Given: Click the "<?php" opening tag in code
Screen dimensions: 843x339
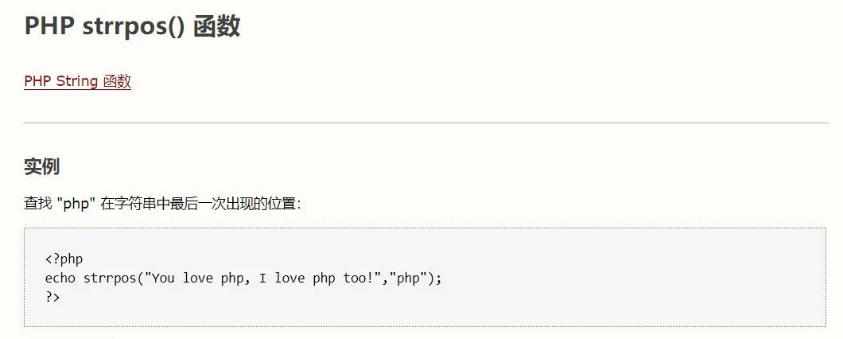Looking at the screenshot, I should 64,260.
